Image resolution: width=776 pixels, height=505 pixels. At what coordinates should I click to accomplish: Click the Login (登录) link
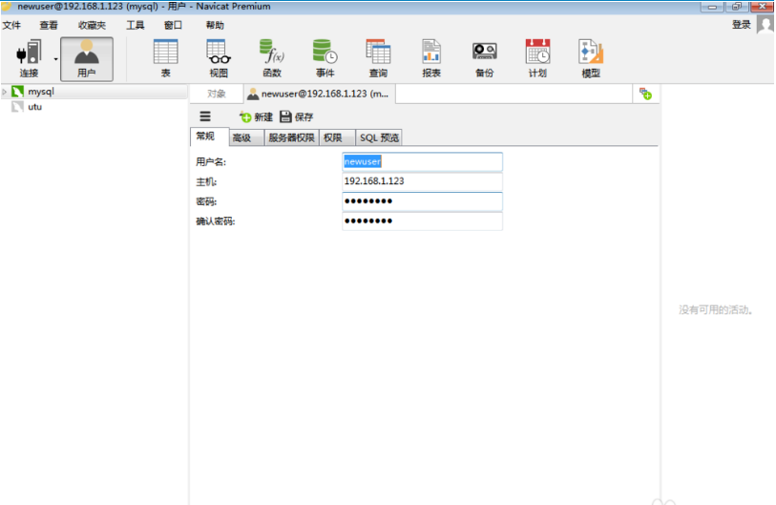(x=742, y=25)
